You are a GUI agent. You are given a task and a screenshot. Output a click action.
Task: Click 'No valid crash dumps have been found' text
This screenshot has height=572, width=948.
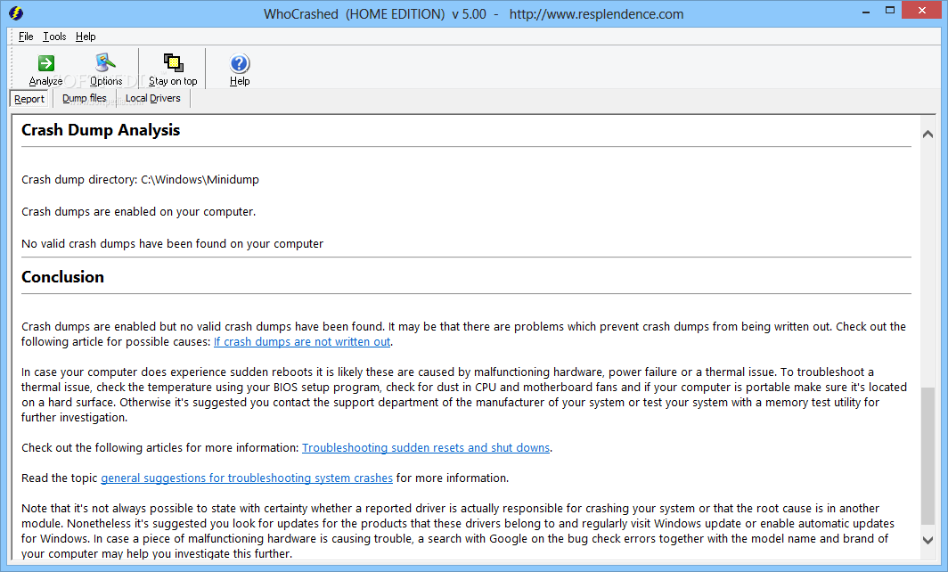[x=172, y=243]
